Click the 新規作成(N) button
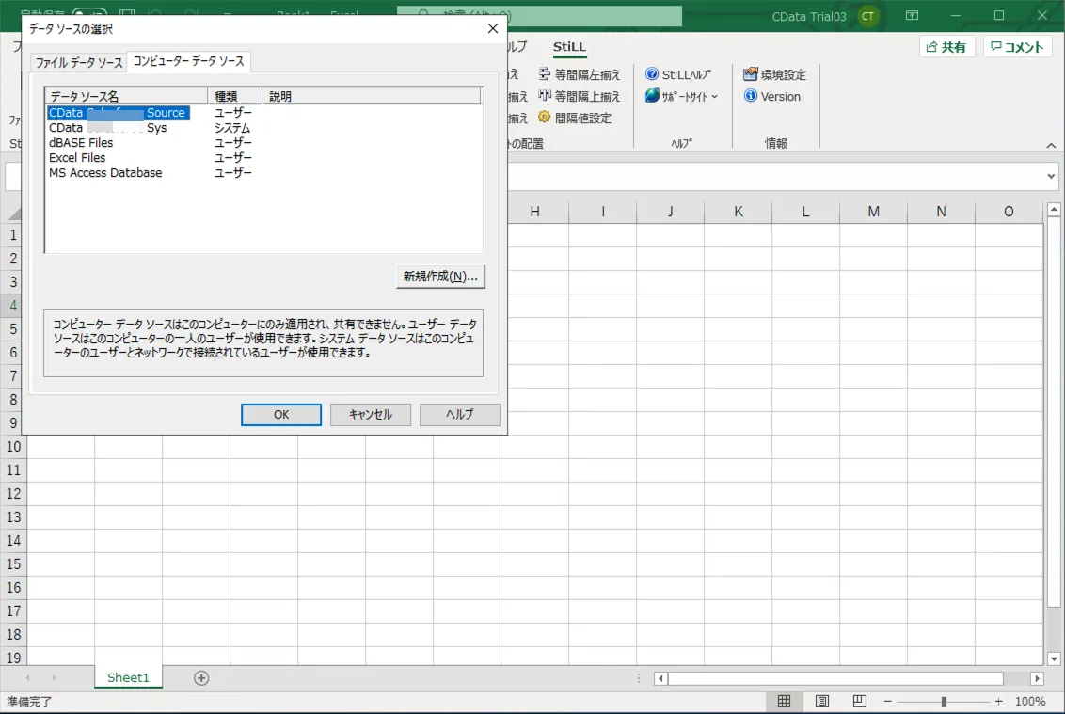1065x714 pixels. (x=440, y=276)
